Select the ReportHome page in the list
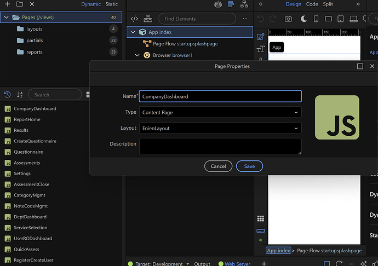This screenshot has width=378, height=266. pos(27,119)
